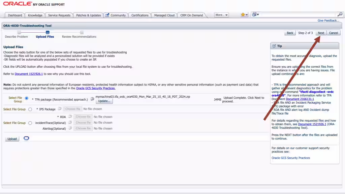Image resolution: width=345 pixels, height=194 pixels.
Task: Open Oracle GCS Security Practices link in Tip panel
Action: (x=291, y=158)
